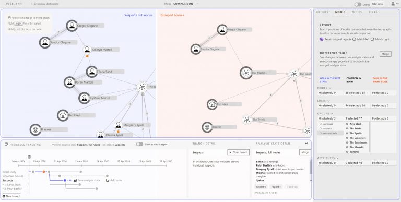401x202 pixels.
Task: Click Report 0 tag
Action: 261,187
